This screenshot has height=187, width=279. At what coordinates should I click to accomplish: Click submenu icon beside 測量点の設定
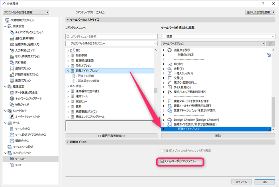[269, 55]
